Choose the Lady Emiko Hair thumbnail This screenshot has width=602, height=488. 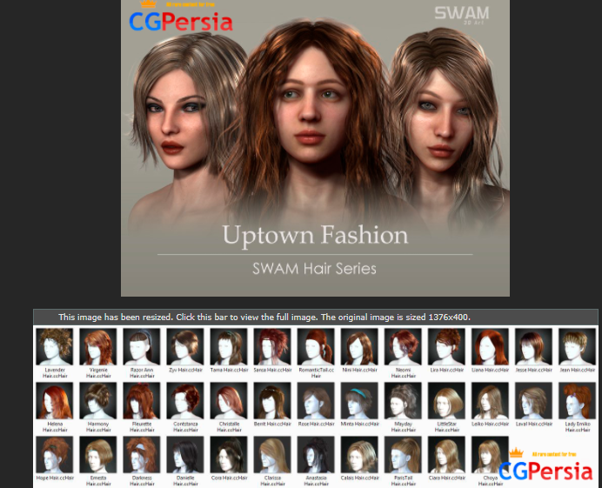tap(578, 401)
